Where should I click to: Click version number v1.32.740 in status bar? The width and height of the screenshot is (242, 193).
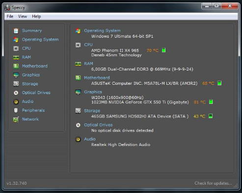click(x=17, y=183)
